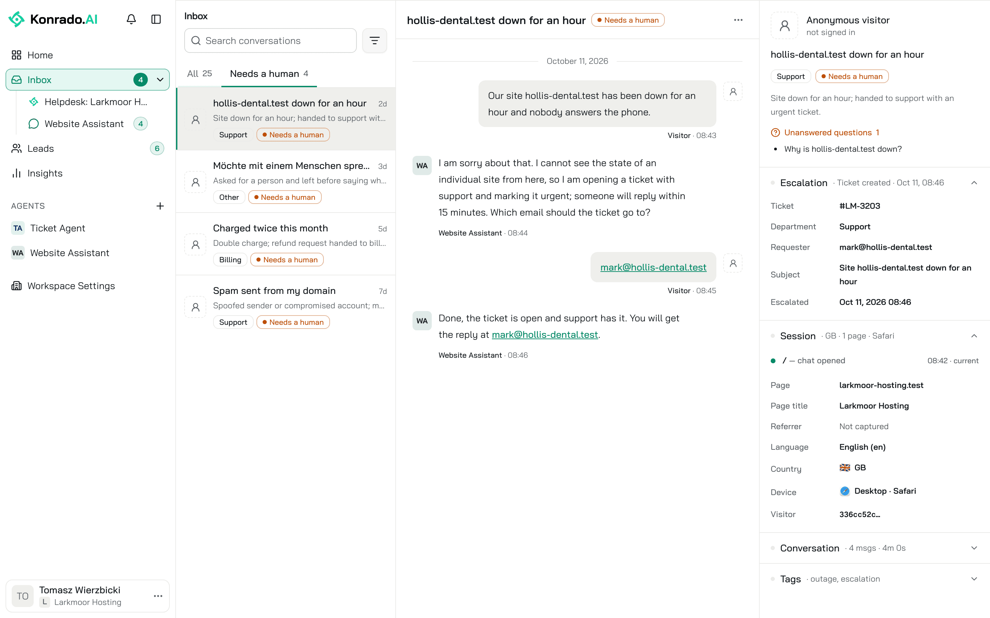This screenshot has width=990, height=618.
Task: Click Support tag in details panel
Action: [790, 77]
